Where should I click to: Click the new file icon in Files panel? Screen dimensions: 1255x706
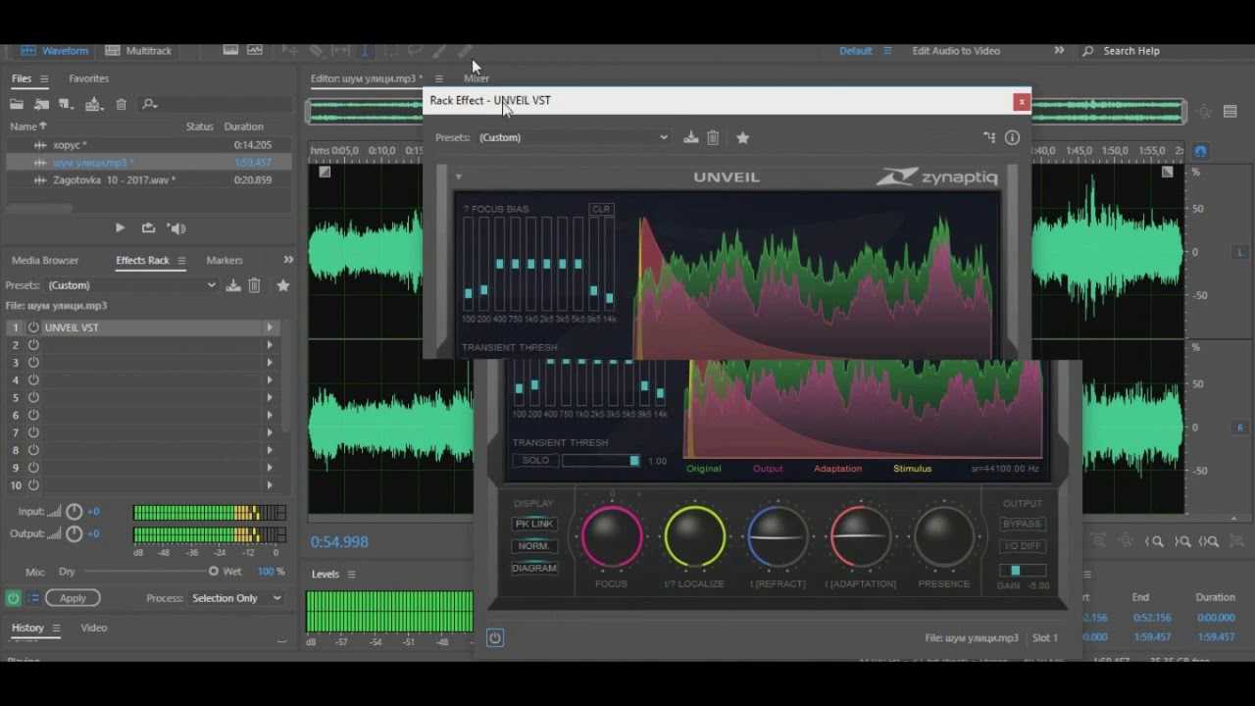click(66, 104)
